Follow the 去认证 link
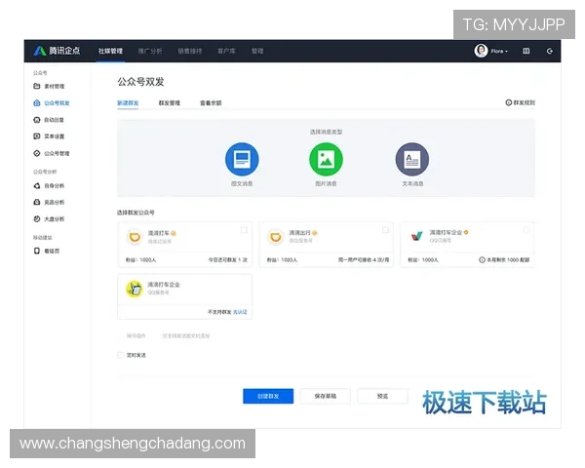Viewport: 585px width, 468px height. coord(240,312)
